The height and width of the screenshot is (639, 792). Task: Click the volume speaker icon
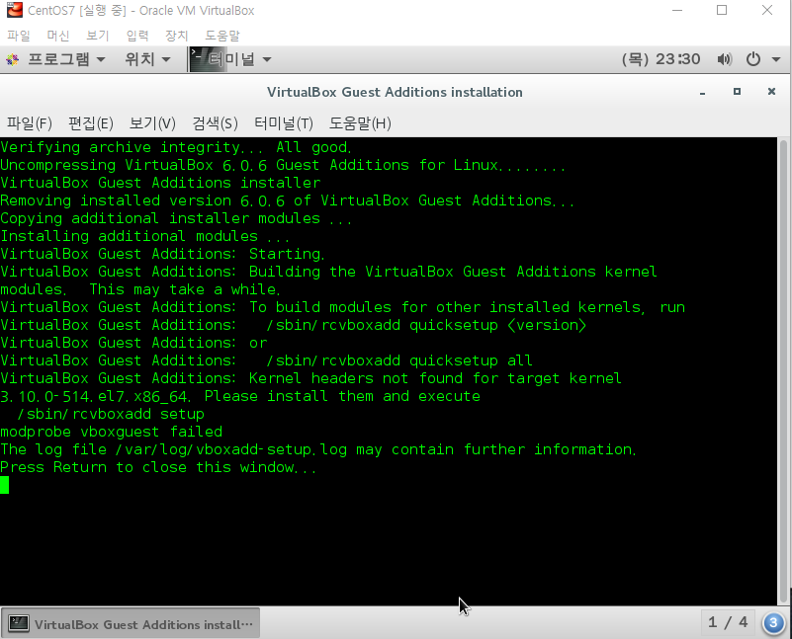tap(725, 59)
